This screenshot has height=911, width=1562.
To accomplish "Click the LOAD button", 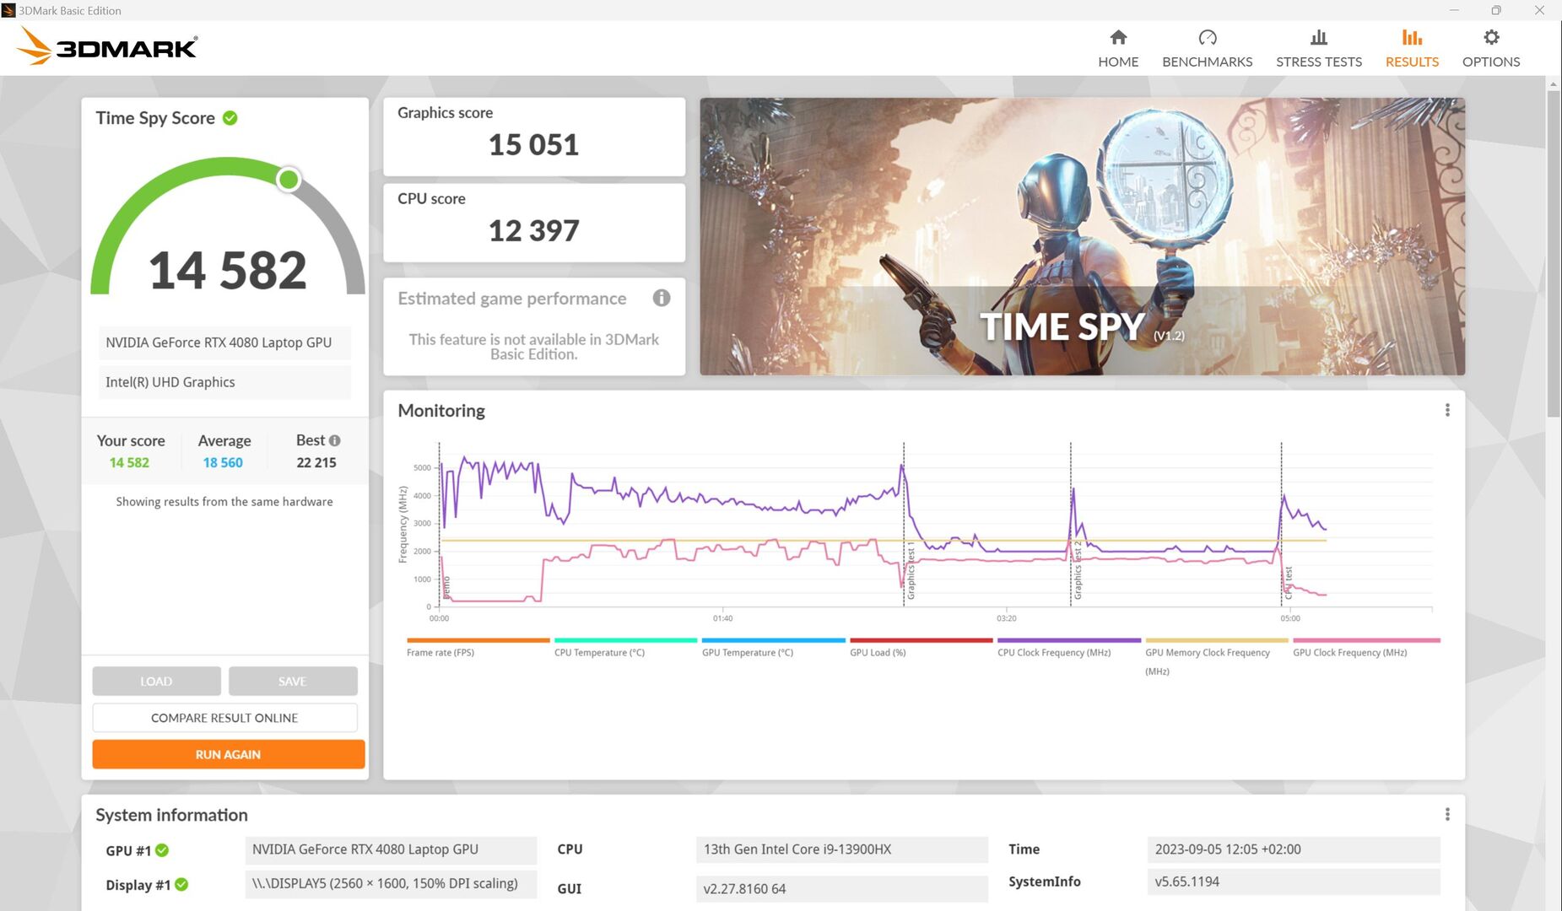I will (156, 681).
